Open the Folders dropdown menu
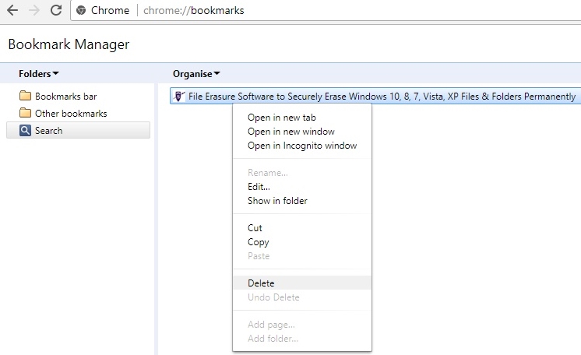The width and height of the screenshot is (581, 355). (39, 74)
